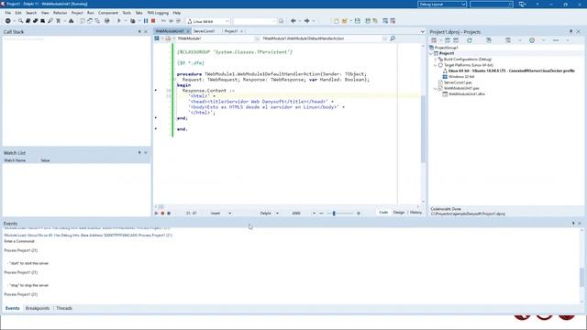Open the TMS Logging menu

[158, 13]
